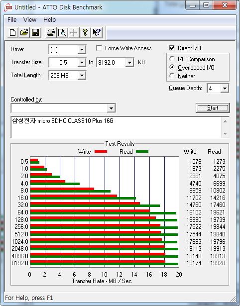The width and height of the screenshot is (240, 306).
Task: Start the benchmark with Start button
Action: click(x=213, y=108)
